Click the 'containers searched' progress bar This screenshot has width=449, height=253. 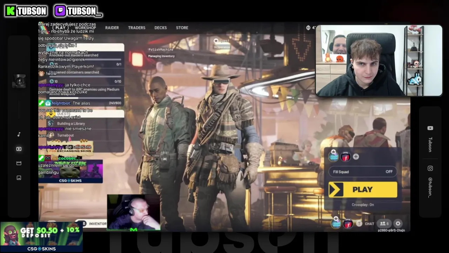point(85,77)
